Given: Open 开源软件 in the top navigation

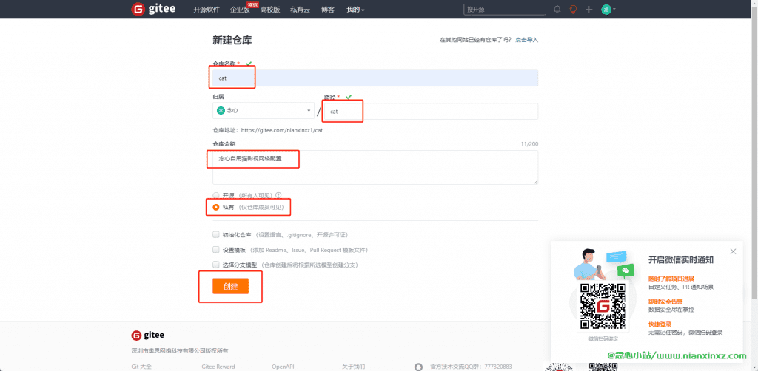Looking at the screenshot, I should point(207,10).
